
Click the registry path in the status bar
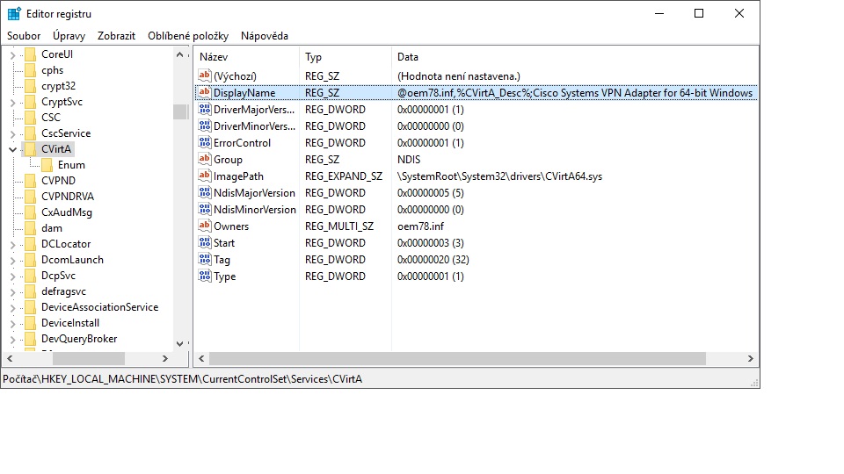[x=183, y=379]
